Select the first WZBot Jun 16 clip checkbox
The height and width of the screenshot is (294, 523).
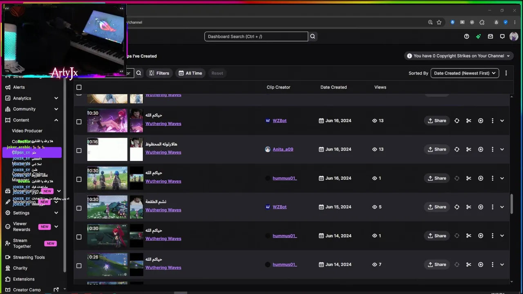(x=79, y=122)
